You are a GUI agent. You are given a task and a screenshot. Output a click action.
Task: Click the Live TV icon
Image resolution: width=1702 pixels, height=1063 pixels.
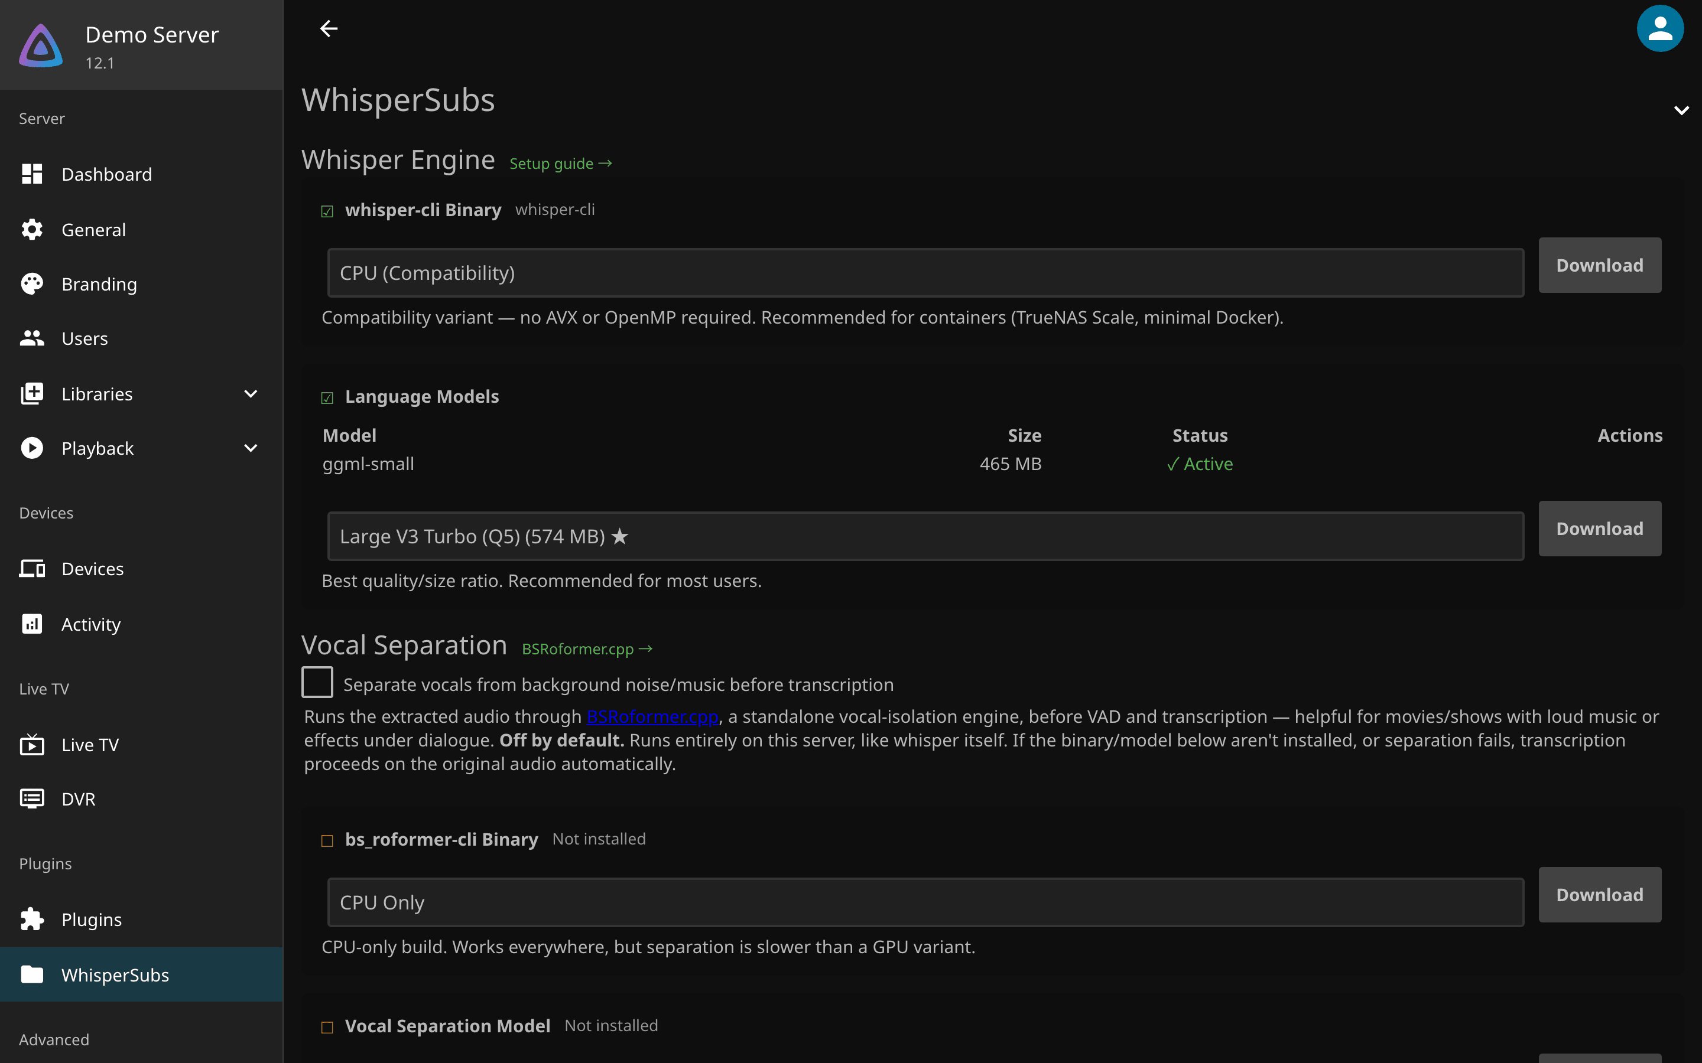(x=32, y=744)
